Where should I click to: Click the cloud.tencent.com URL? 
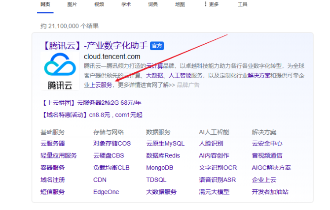pos(112,57)
